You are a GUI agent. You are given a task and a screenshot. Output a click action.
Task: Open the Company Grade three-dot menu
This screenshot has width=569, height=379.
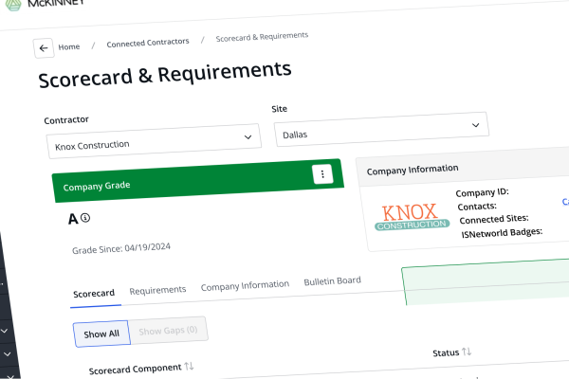point(322,174)
